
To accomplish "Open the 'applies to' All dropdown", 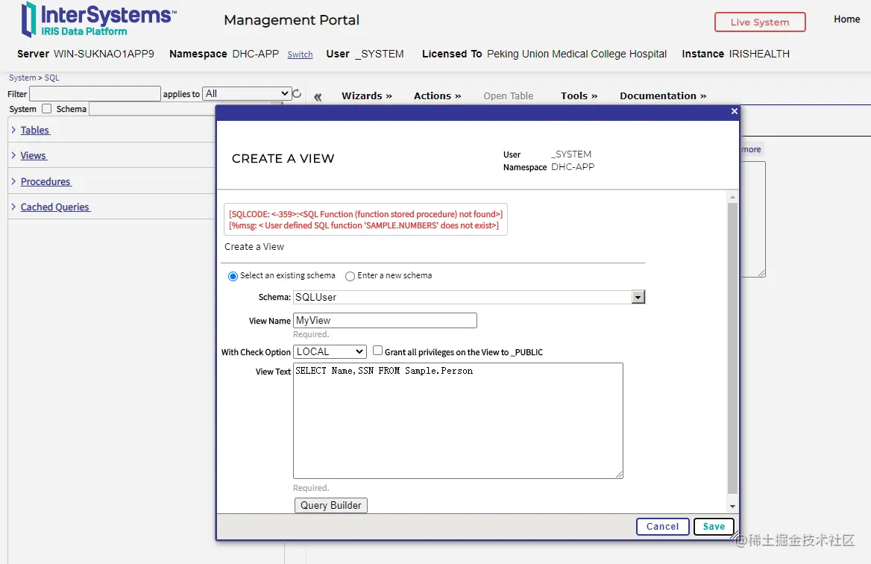I will tap(247, 93).
